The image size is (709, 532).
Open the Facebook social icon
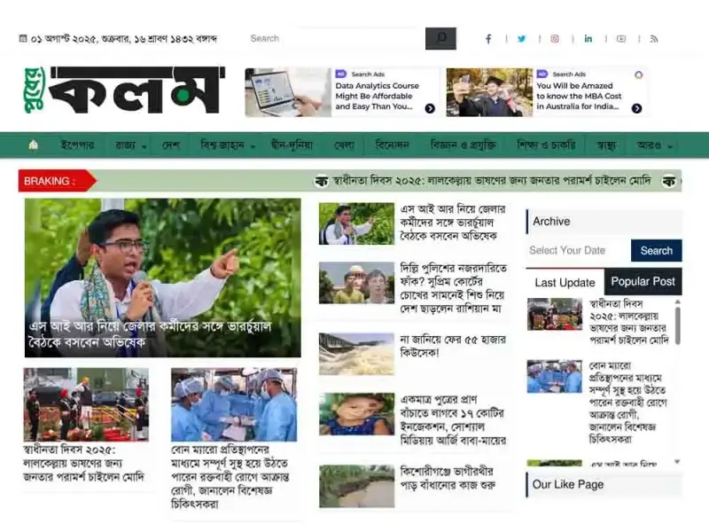click(488, 39)
